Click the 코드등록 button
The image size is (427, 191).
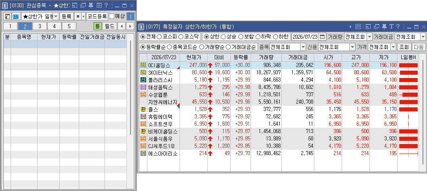(x=97, y=16)
